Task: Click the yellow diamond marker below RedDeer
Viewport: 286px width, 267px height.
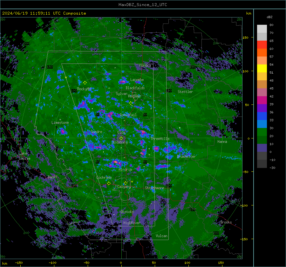Action: [131, 103]
